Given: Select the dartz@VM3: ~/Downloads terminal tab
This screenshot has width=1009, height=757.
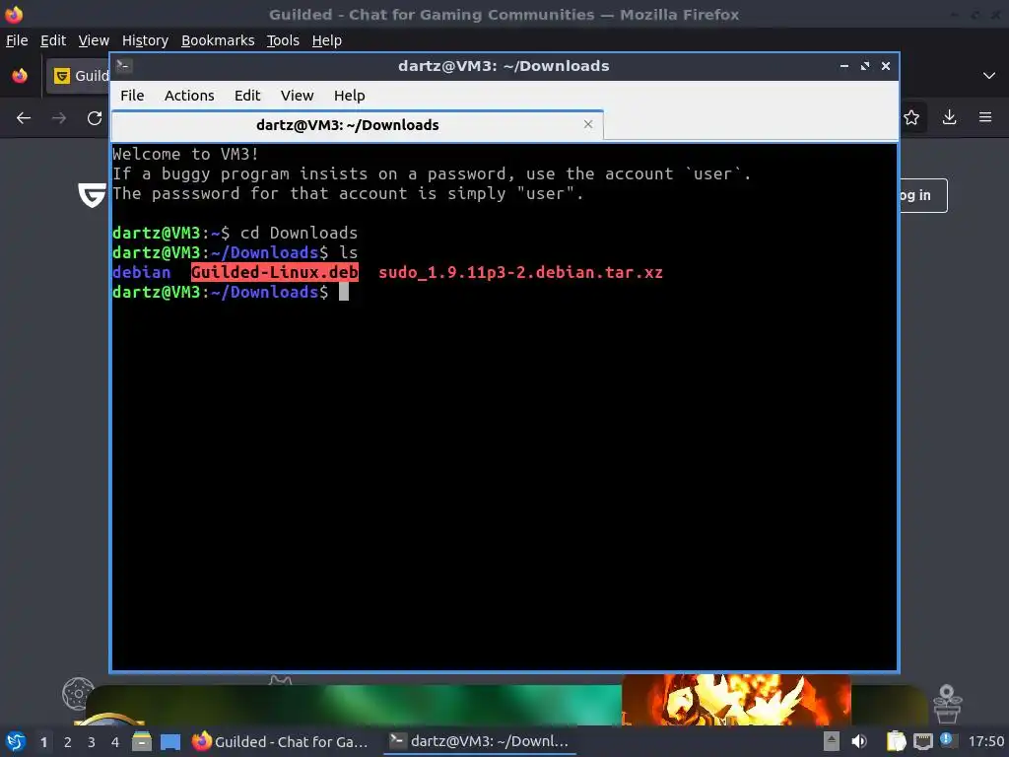Looking at the screenshot, I should coord(357,125).
